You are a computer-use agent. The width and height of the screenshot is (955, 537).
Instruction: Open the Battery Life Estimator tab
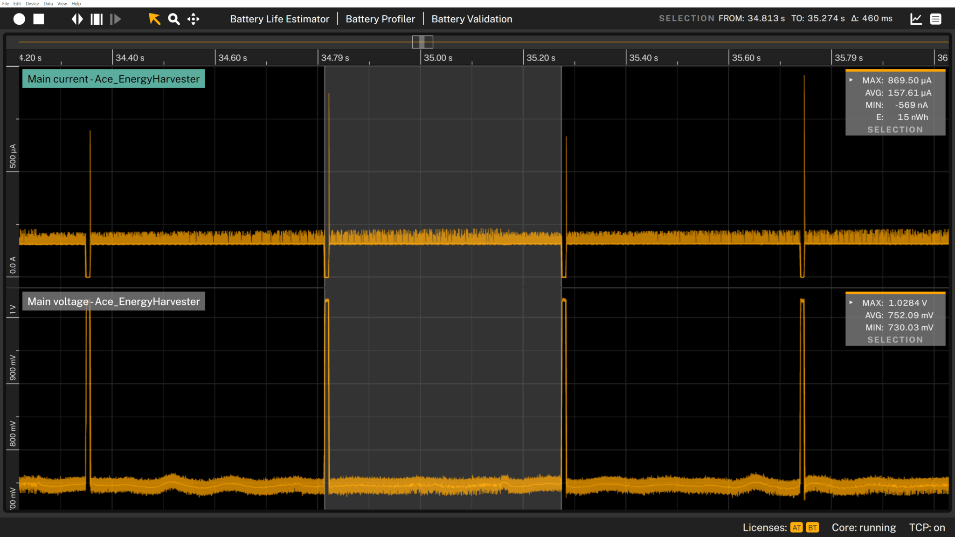(279, 19)
